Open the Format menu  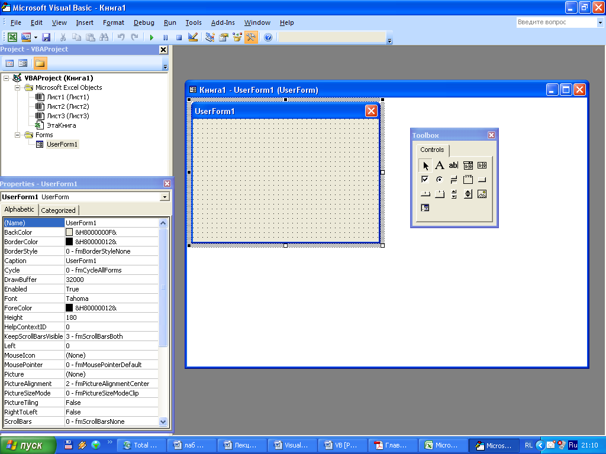[x=113, y=23]
